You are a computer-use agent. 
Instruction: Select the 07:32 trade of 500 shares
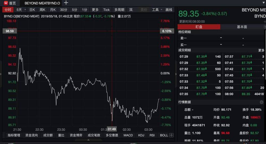click(x=200, y=69)
